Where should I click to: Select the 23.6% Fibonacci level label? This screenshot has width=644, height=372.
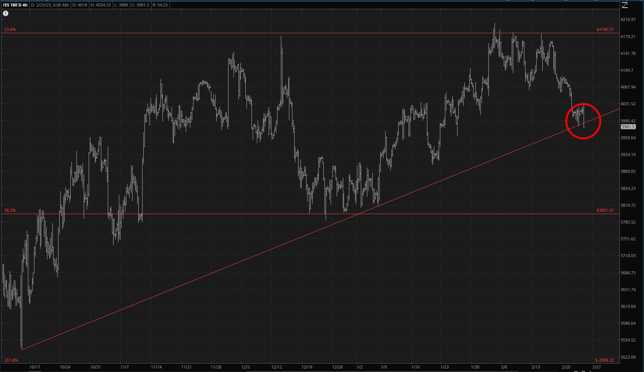pos(10,29)
